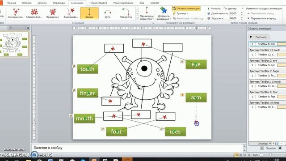Viewport: 286px width, 161px height.
Task: Select the Линии motion path effect
Action: pyautogui.click(x=89, y=13)
